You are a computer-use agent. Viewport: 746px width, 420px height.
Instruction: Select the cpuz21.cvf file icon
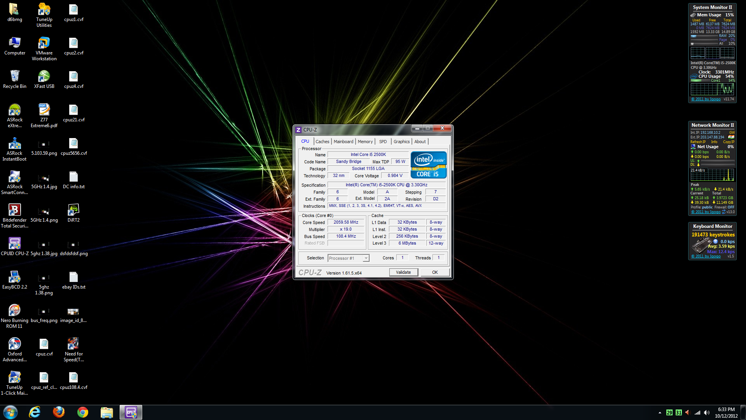tap(73, 113)
